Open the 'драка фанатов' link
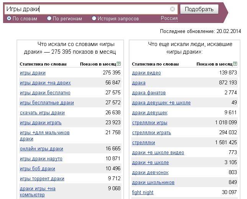 (x=149, y=93)
